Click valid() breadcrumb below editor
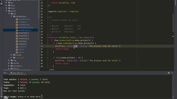Viewport: 177px width, 99px height. (51, 70)
